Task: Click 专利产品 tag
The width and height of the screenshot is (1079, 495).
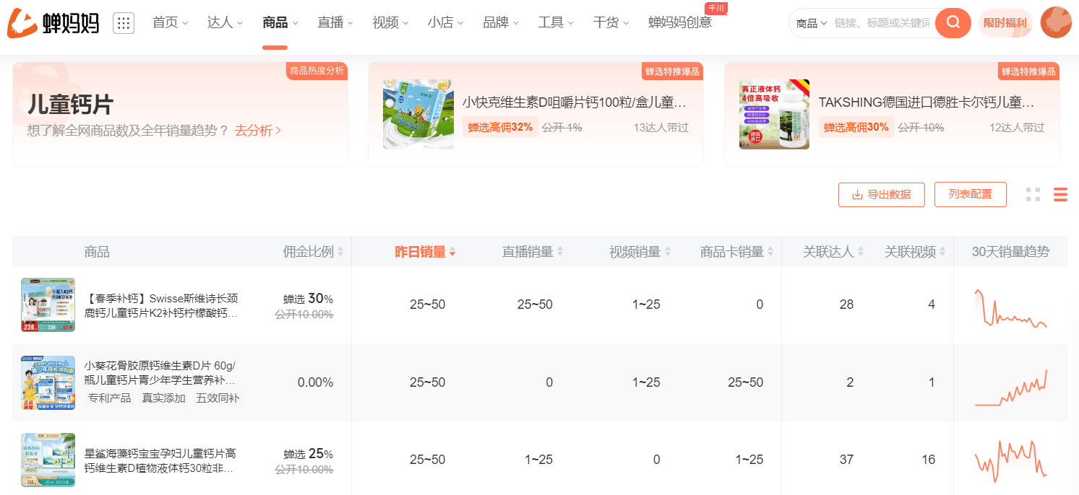Action: 109,398
